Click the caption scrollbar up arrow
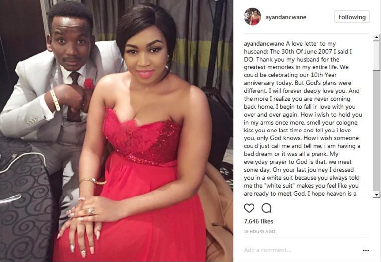This screenshot has height=262, width=381. [x=376, y=37]
